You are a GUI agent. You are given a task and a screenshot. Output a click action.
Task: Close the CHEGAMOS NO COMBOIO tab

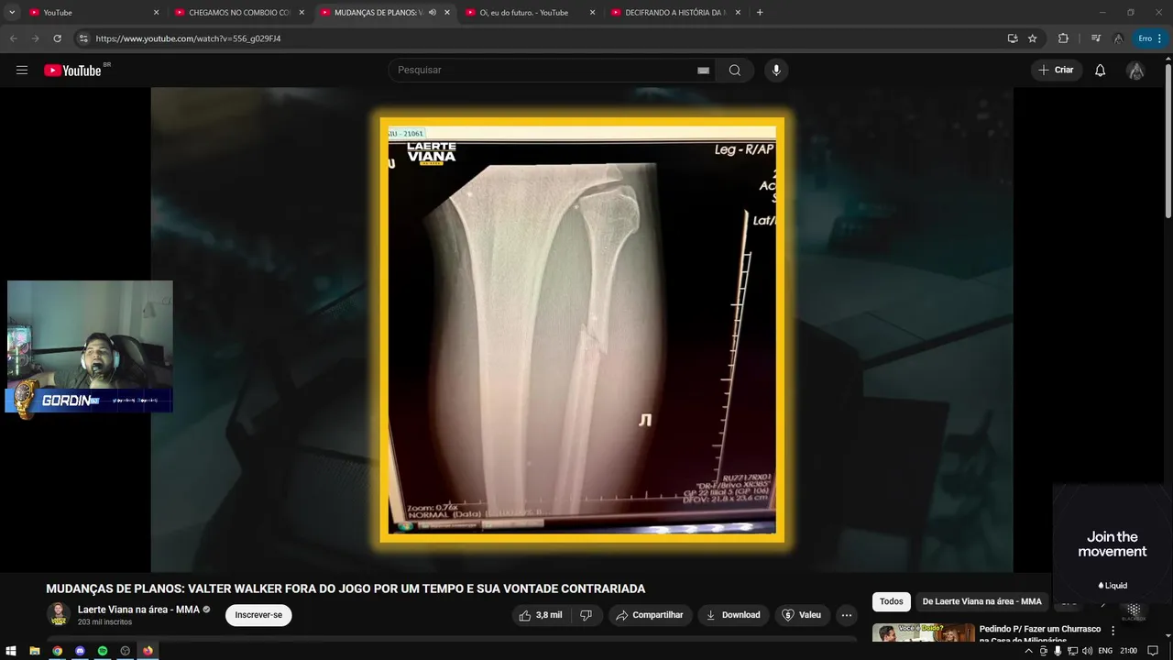click(301, 13)
